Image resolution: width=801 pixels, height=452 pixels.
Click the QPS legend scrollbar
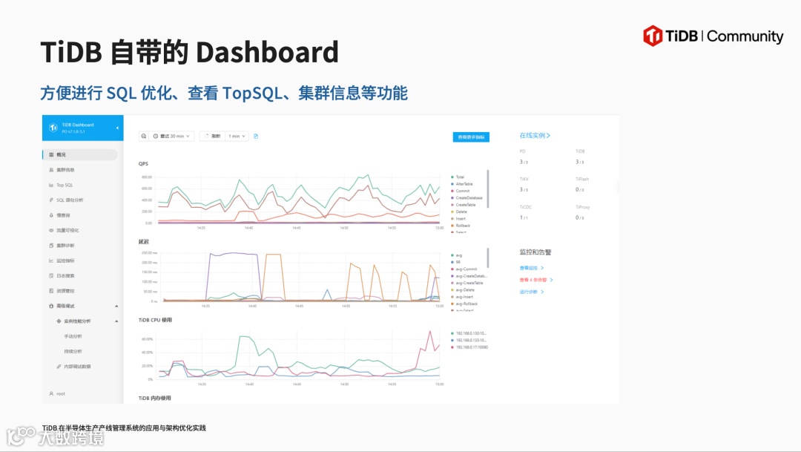point(488,189)
